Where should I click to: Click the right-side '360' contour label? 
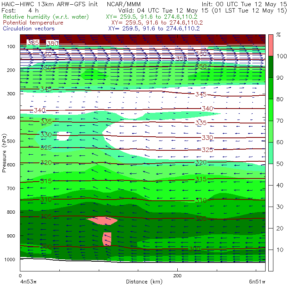pos(201,54)
